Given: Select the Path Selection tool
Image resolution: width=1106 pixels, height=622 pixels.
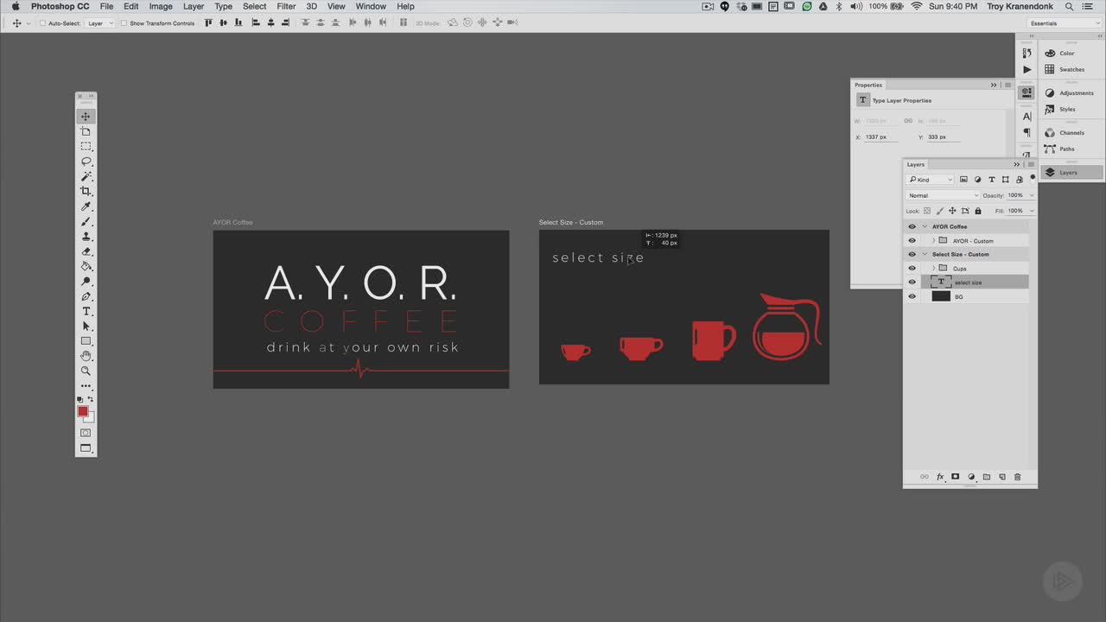Looking at the screenshot, I should [x=86, y=326].
